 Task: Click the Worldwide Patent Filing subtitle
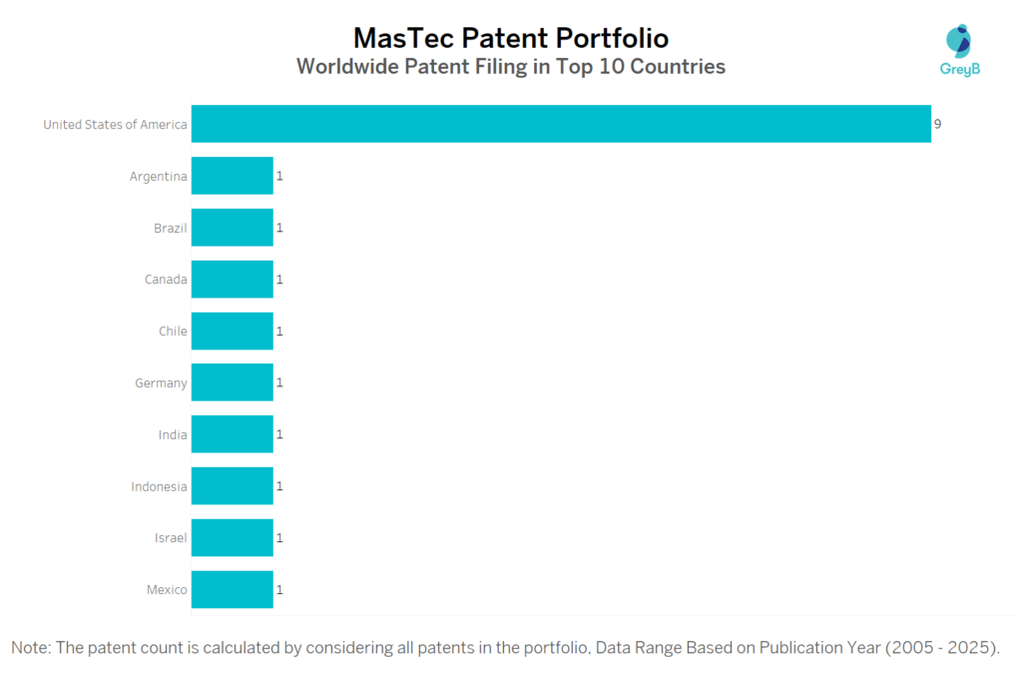tap(511, 68)
